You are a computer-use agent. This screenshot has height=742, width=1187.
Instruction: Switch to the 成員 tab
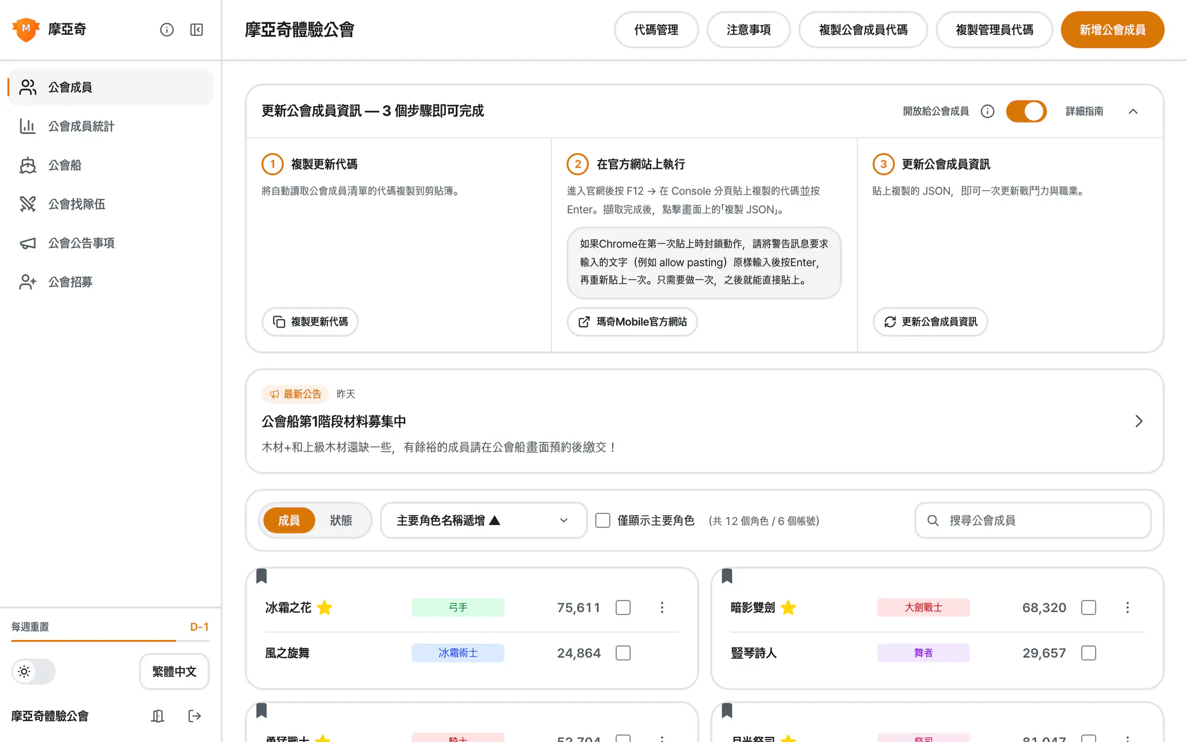pyautogui.click(x=289, y=521)
